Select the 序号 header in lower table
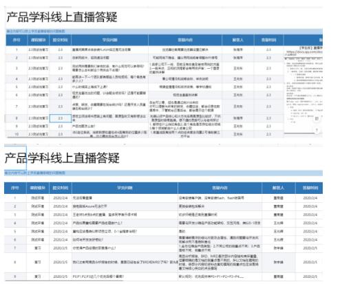Image resolution: width=342 pixels, height=284 pixels. click(15, 188)
